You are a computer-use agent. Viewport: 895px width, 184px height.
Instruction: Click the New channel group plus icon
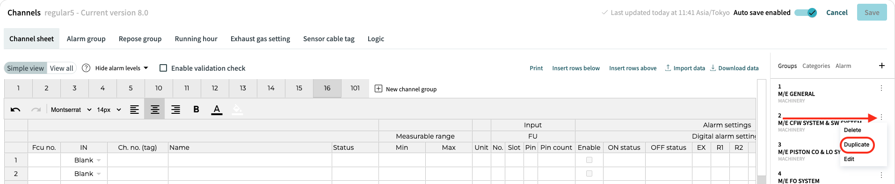(378, 88)
